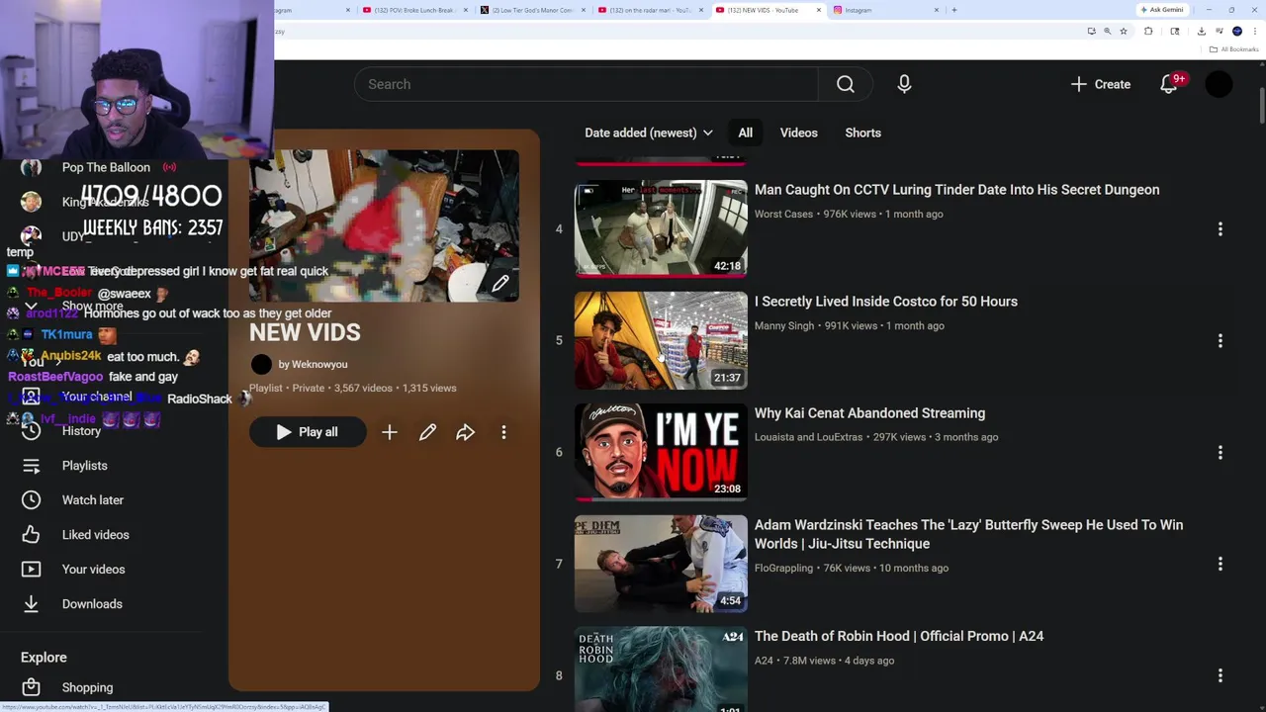Click the plus icon beside Play all
Screen dimensions: 1266x712
tap(390, 432)
